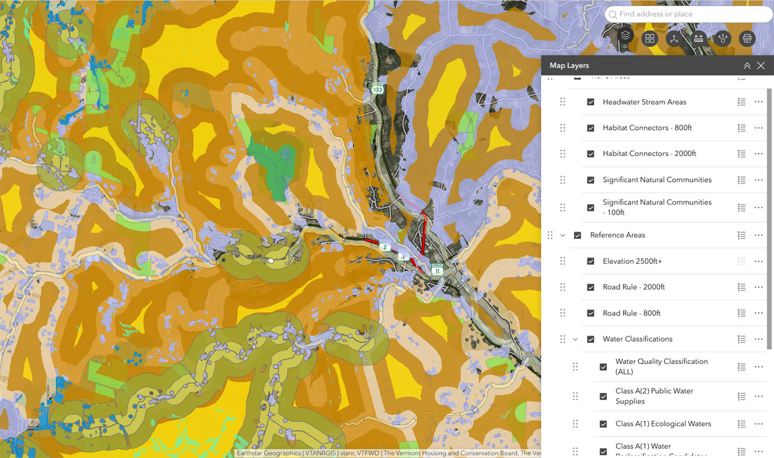Show legend for Reference Areas group

pos(741,235)
